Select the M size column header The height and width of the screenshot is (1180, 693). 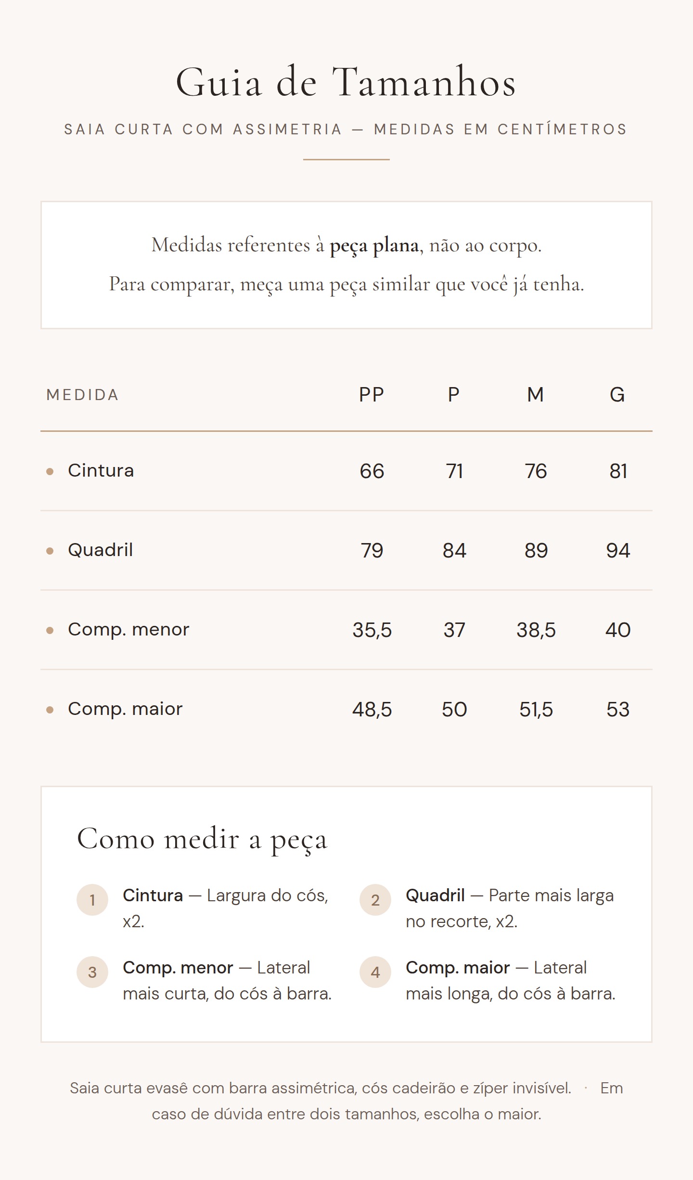click(x=536, y=395)
